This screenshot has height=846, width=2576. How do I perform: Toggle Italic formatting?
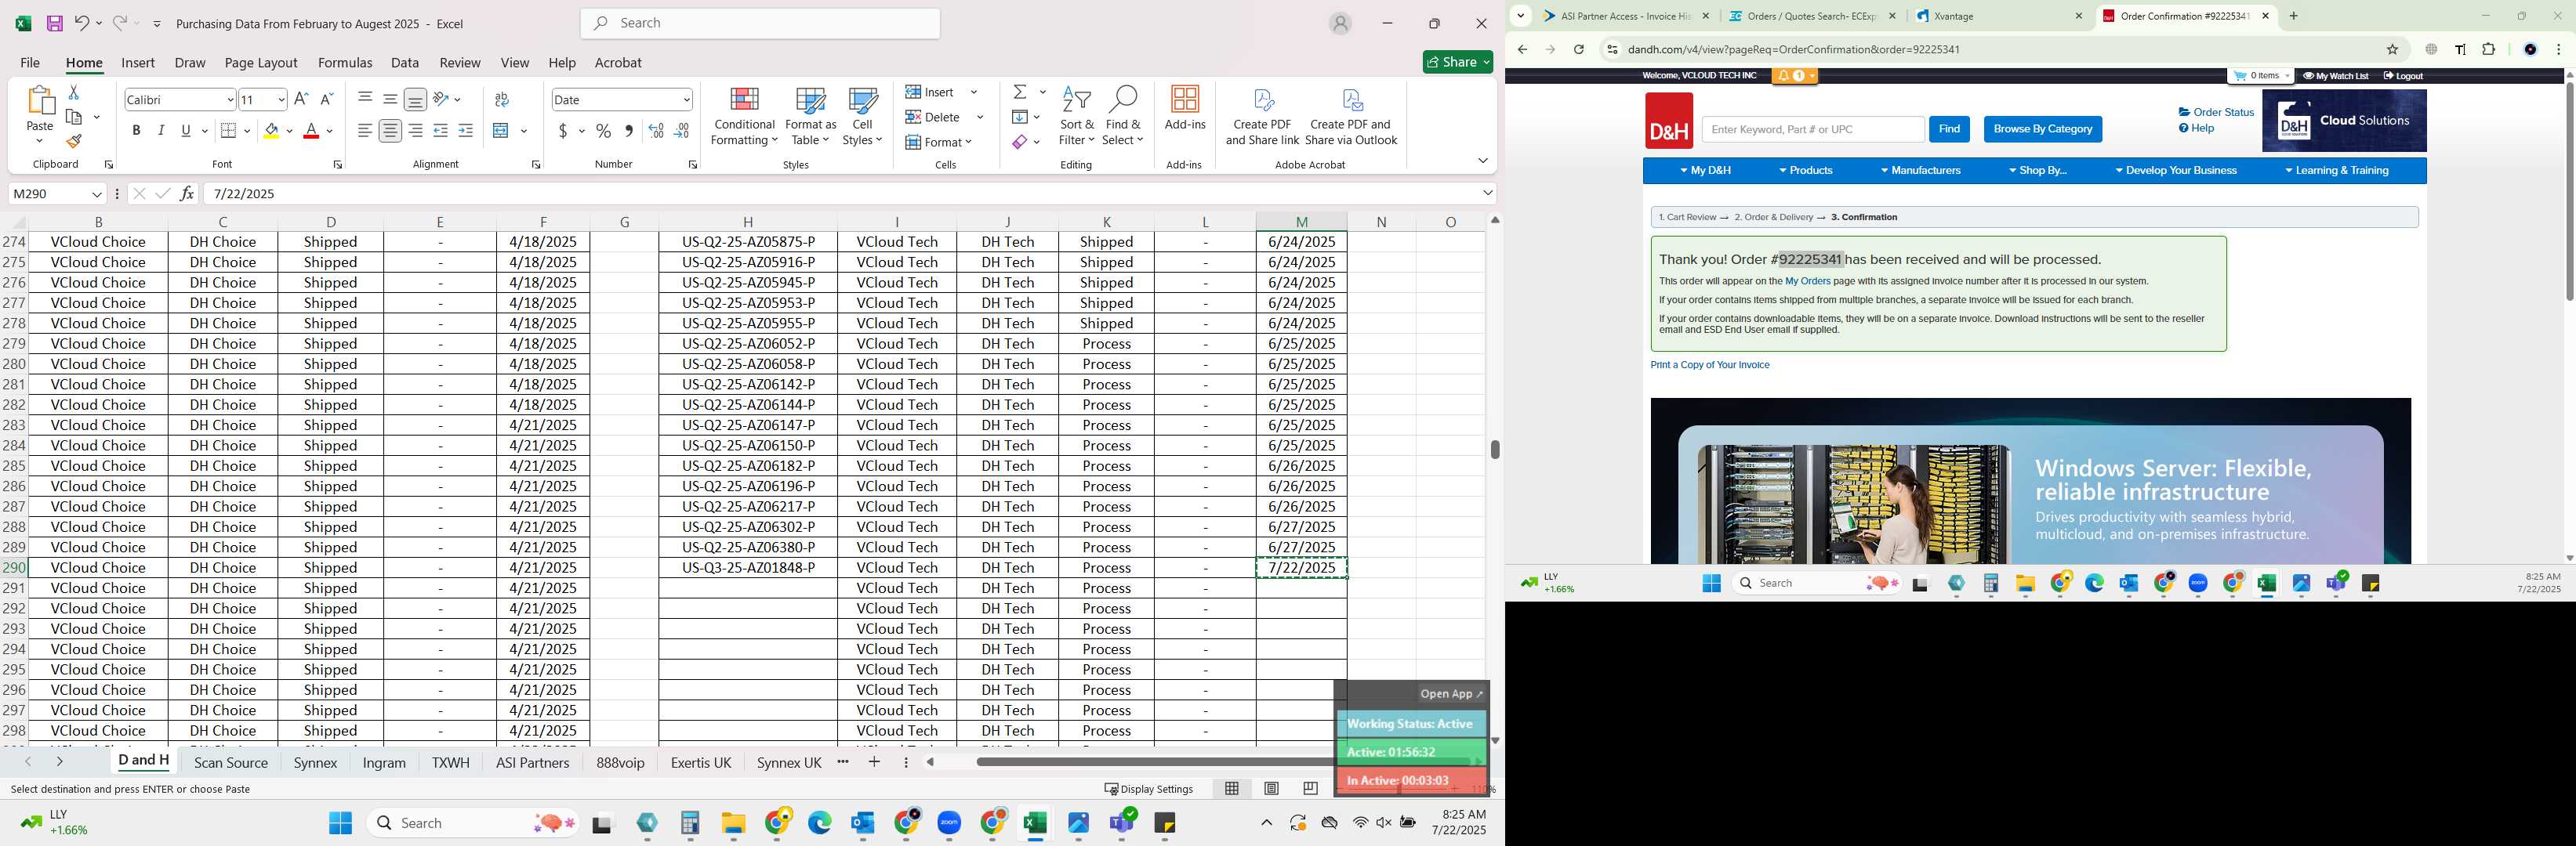pos(161,131)
